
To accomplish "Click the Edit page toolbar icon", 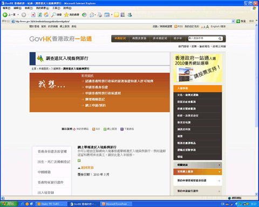I will click(x=107, y=15).
